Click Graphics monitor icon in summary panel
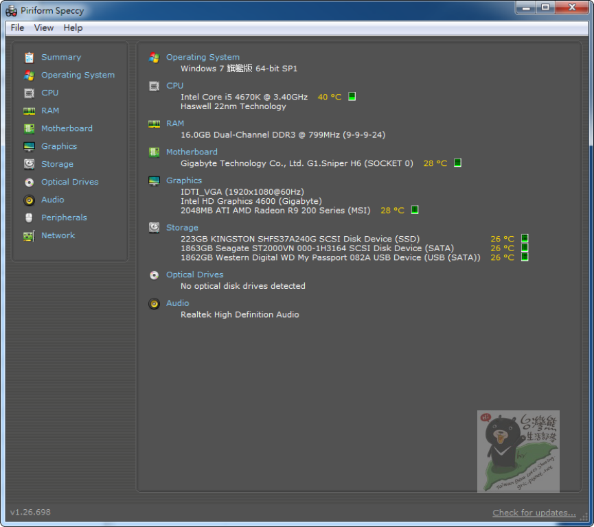Viewport: 594px width, 527px height. (155, 181)
